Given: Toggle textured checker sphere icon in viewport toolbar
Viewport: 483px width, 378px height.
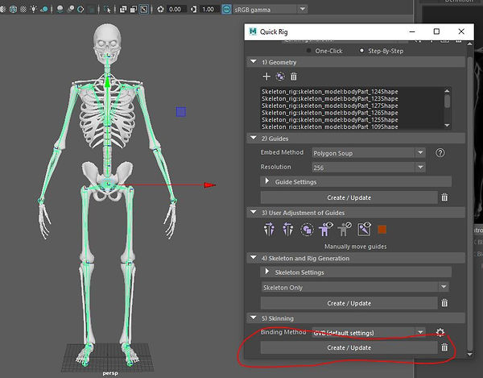Looking at the screenshot, I should point(23,9).
